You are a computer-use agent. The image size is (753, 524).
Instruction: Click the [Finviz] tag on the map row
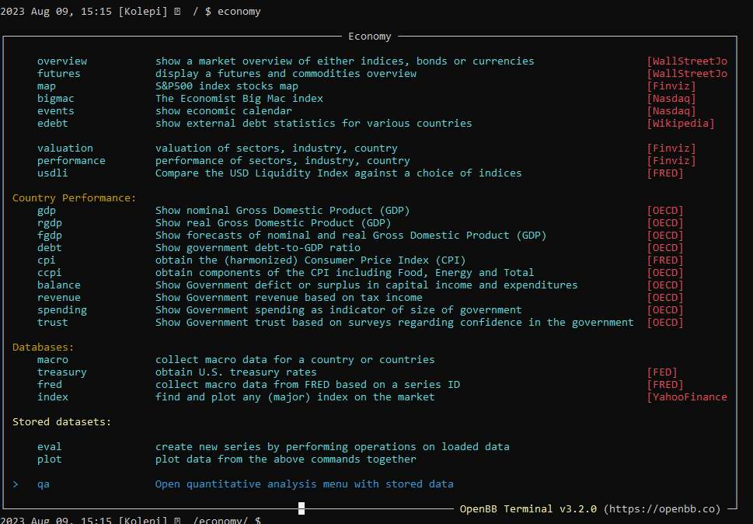[671, 86]
